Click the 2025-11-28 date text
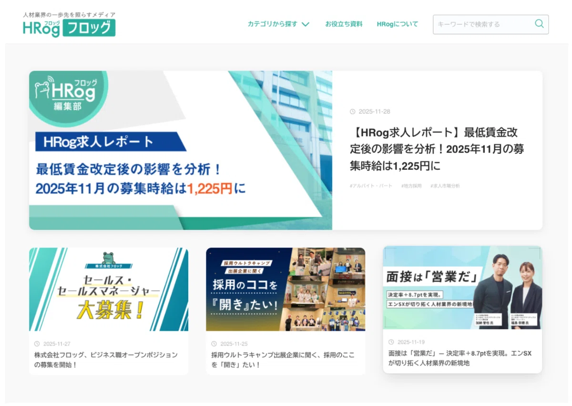The image size is (572, 406). pyautogui.click(x=374, y=111)
